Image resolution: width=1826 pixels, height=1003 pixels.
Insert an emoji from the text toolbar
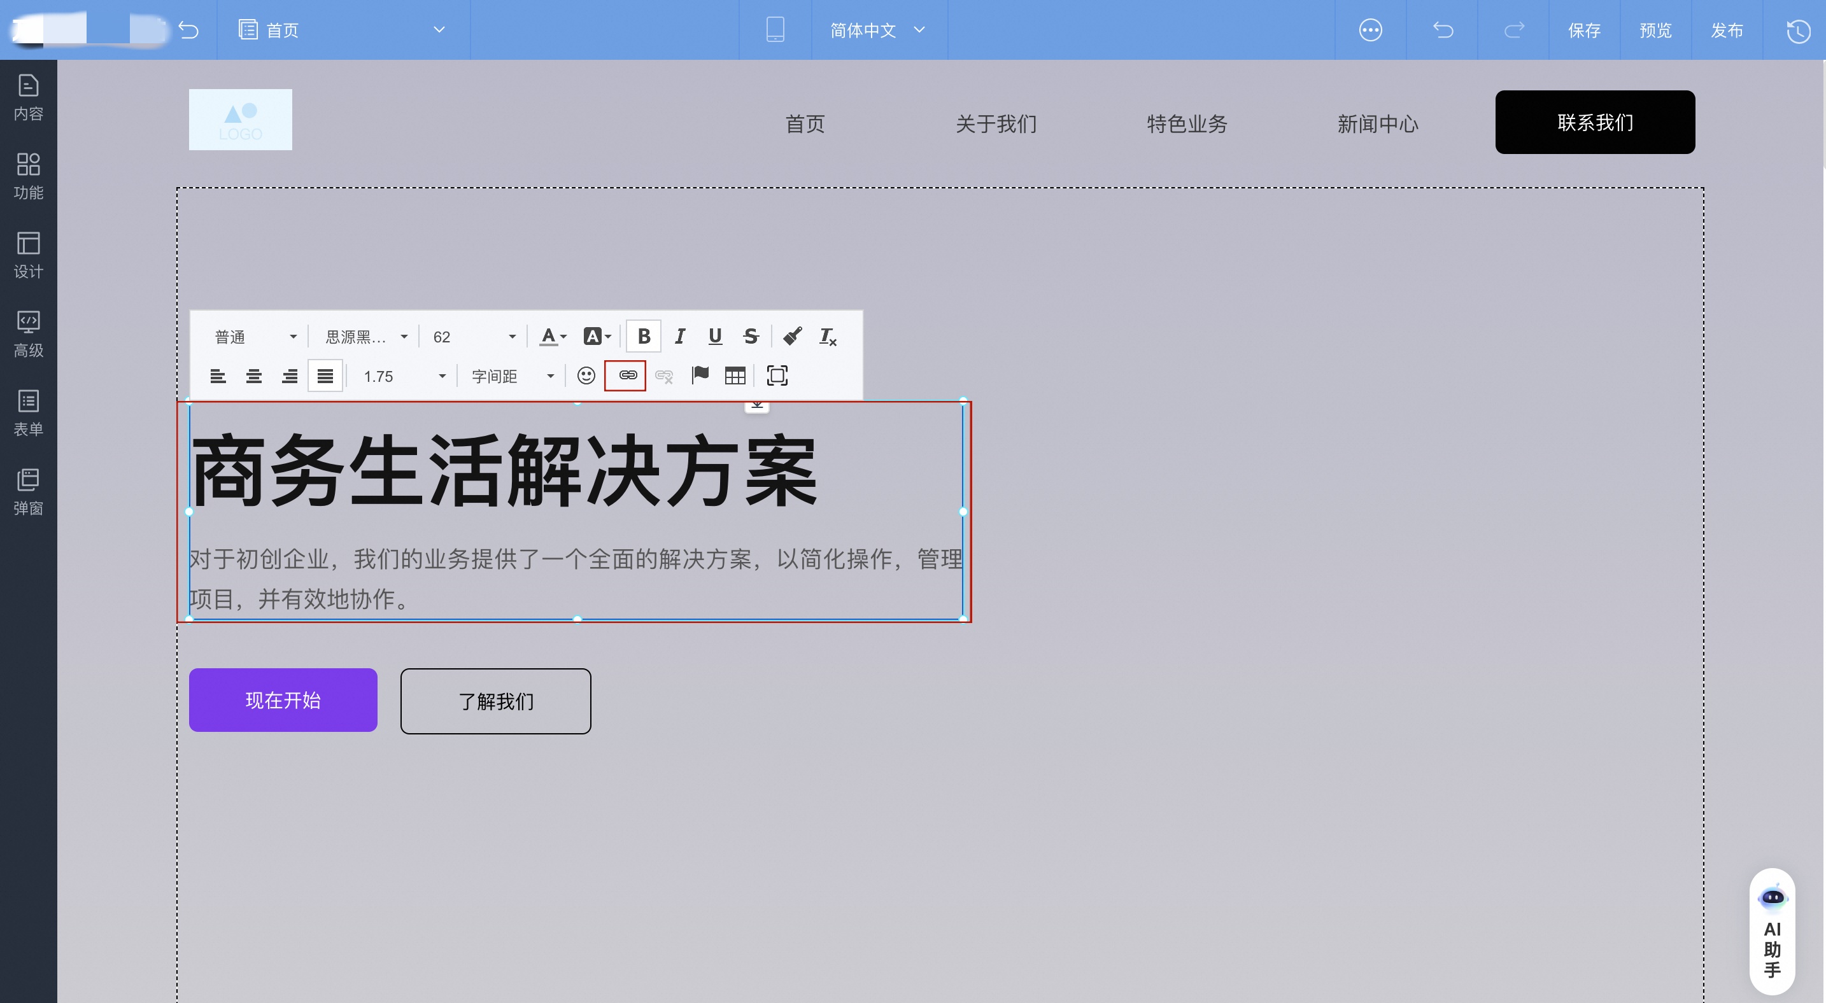coord(586,376)
